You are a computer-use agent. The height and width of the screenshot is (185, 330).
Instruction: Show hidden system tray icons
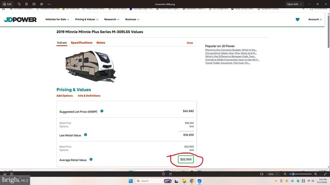(x=276, y=181)
